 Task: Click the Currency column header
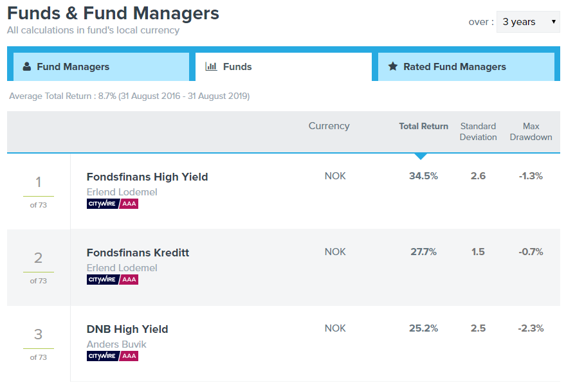tap(329, 126)
